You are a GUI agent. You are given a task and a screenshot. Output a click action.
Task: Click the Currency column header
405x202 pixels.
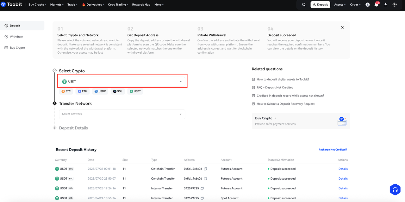click(x=61, y=160)
